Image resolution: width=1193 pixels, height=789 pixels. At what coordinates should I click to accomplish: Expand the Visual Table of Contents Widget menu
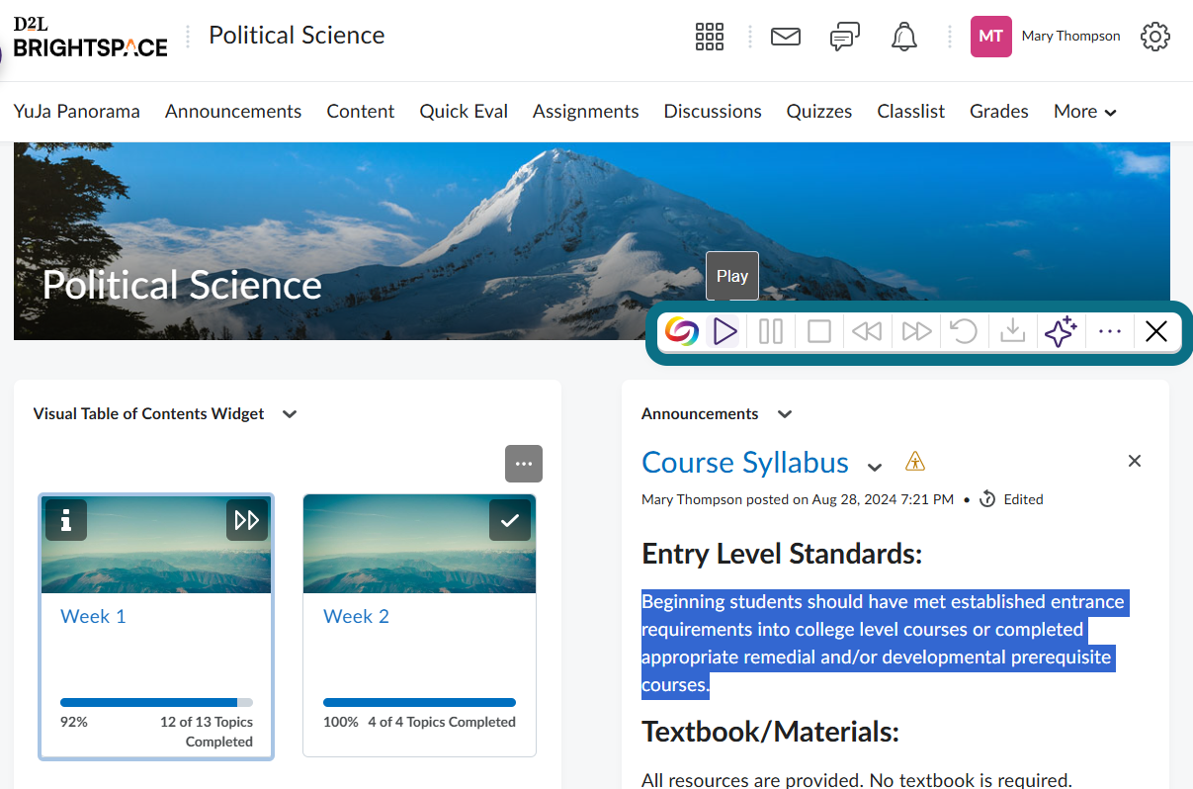(x=290, y=414)
